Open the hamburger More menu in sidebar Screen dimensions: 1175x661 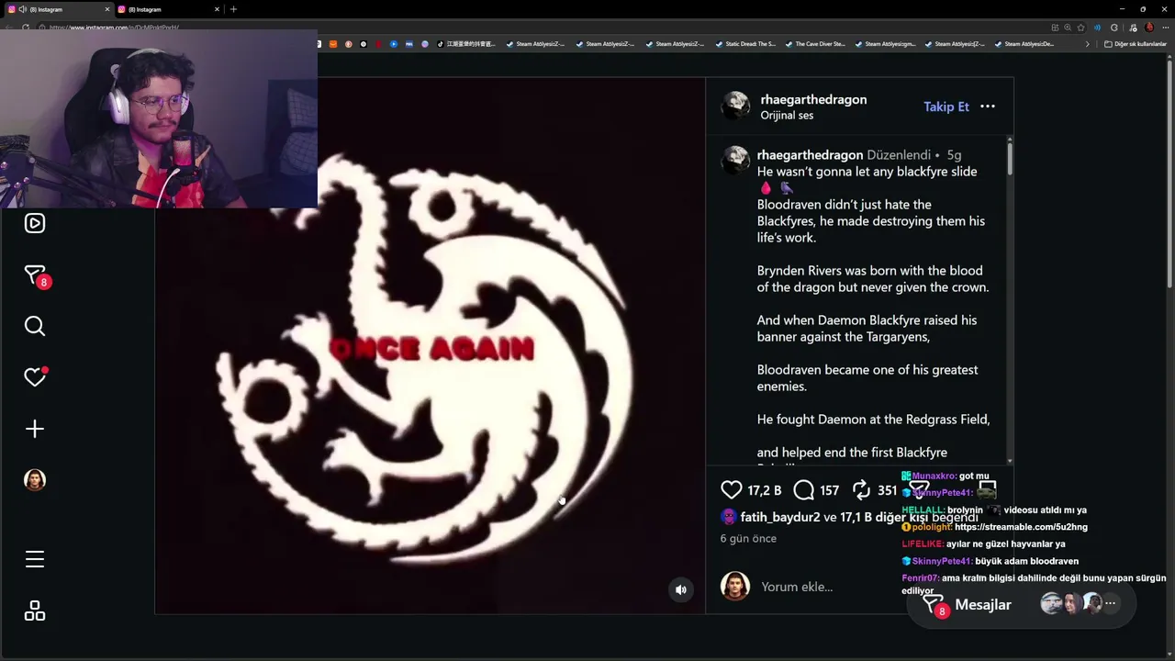tap(35, 559)
